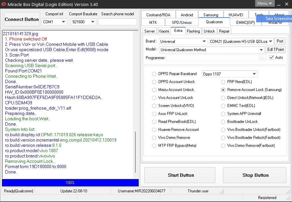Select Vivo Bootloader Relock(Fastboot) radio option
292x202 pixels.
251,138
